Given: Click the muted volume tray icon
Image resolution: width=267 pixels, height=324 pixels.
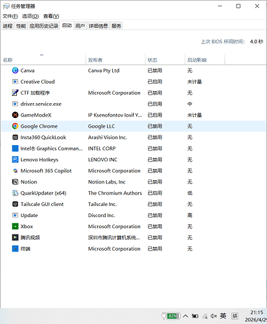Looking at the screenshot, I should click(x=214, y=316).
